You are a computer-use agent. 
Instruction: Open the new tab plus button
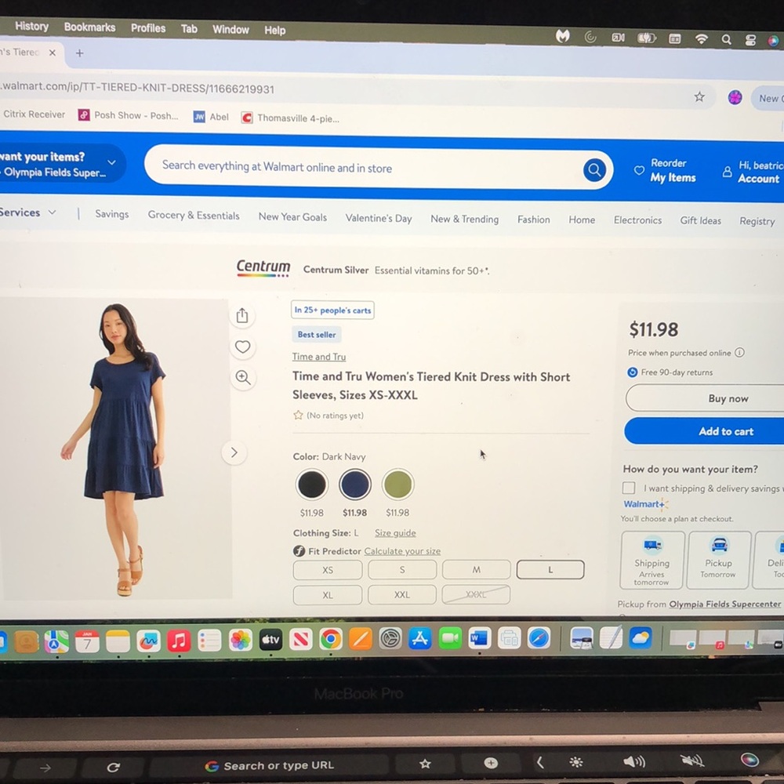[79, 53]
